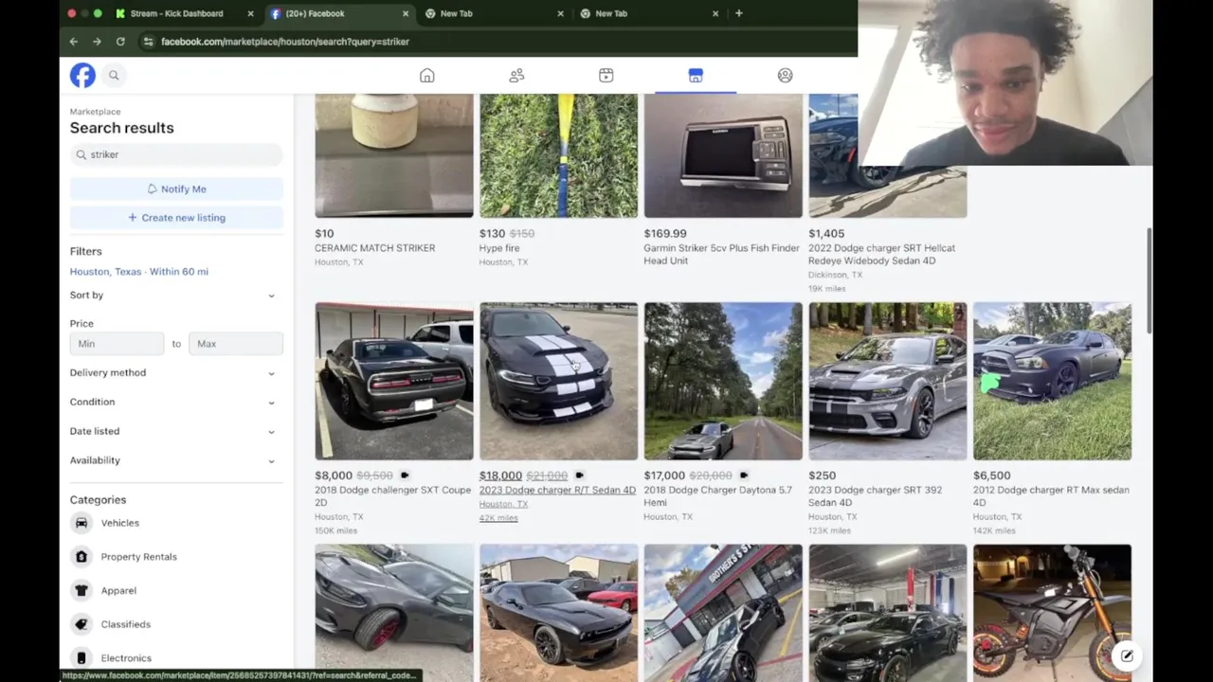Click the Vehicles category icon
Image resolution: width=1213 pixels, height=682 pixels.
[81, 523]
